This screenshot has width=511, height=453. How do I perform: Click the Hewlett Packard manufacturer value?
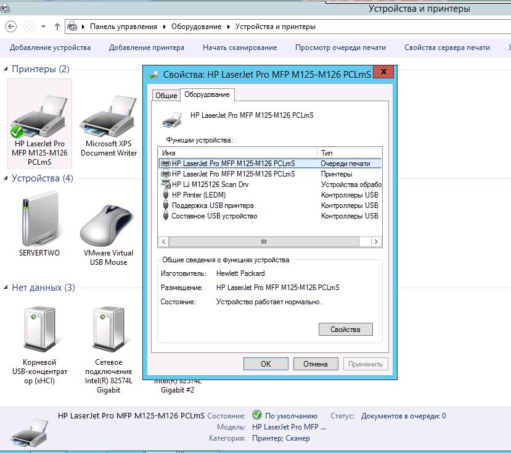pyautogui.click(x=240, y=273)
